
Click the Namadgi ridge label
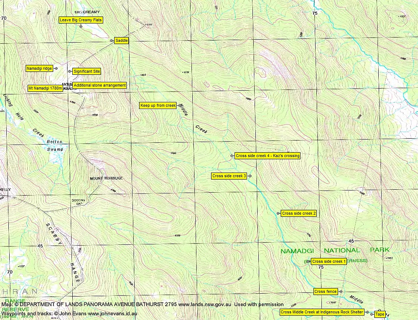pyautogui.click(x=38, y=68)
